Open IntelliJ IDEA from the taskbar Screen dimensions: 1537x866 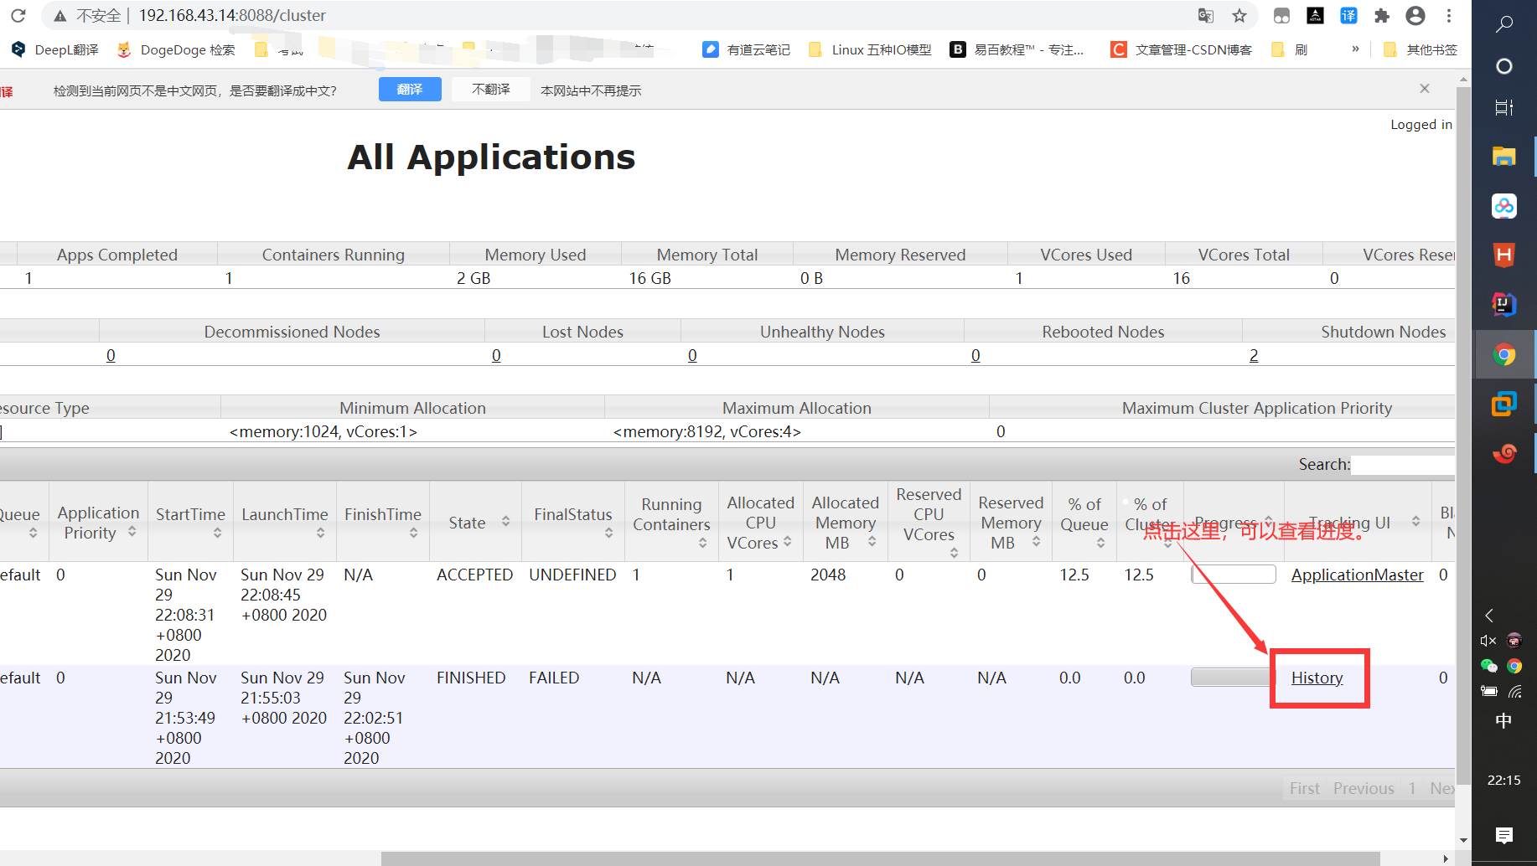[1504, 305]
